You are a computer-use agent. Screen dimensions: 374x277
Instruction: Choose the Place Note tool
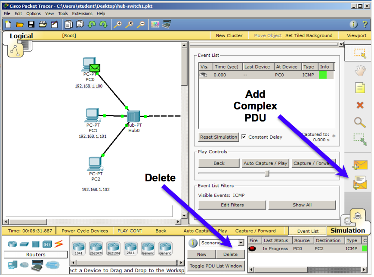tap(360, 87)
